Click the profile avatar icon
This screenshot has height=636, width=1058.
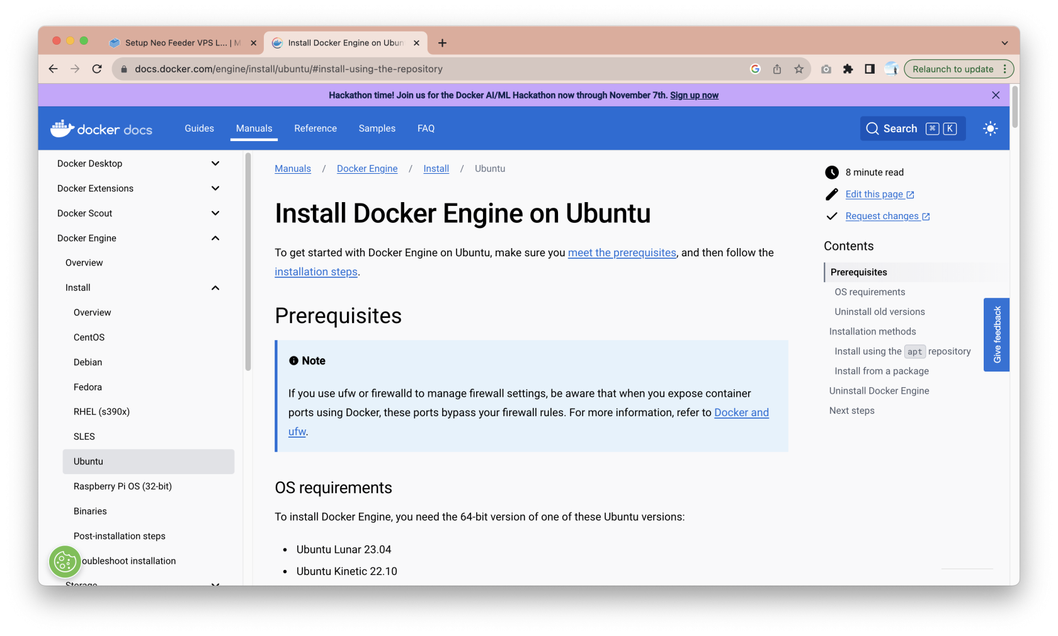click(891, 69)
